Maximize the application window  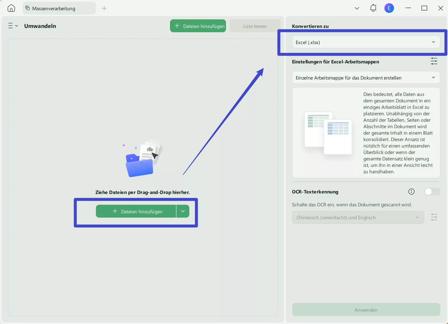tap(424, 8)
